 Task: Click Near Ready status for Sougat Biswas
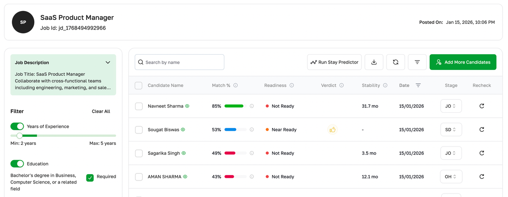click(x=281, y=130)
